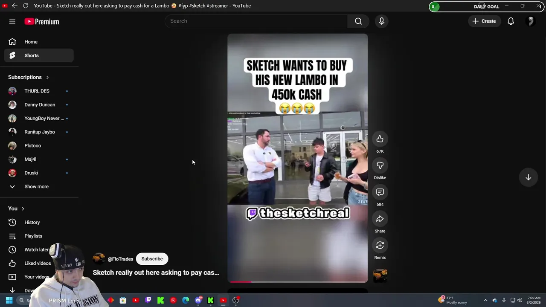
Task: Open YoungBoy Never channel in subscriptions
Action: (39, 118)
